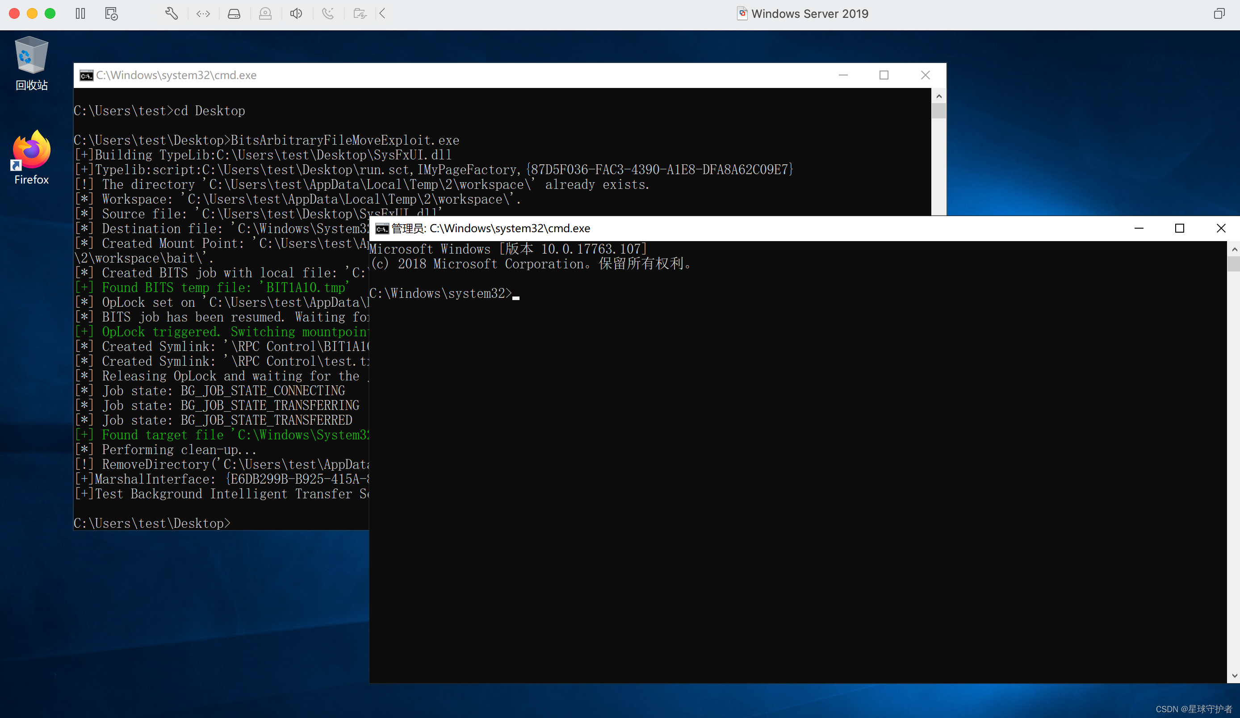Screen dimensions: 1240x718
Task: Open the CD/DVD drive device icon
Action: coord(265,13)
